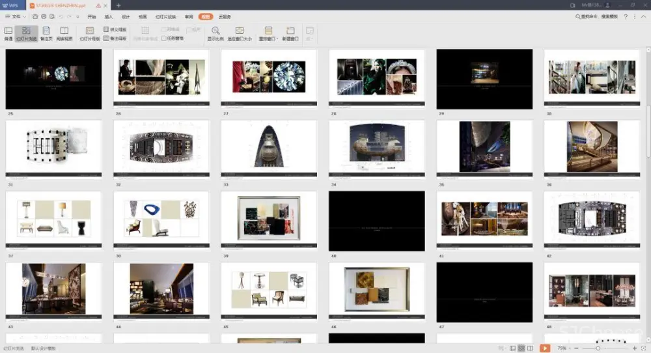Image resolution: width=651 pixels, height=353 pixels.
Task: Select slide 33 thumbnail
Action: click(269, 148)
